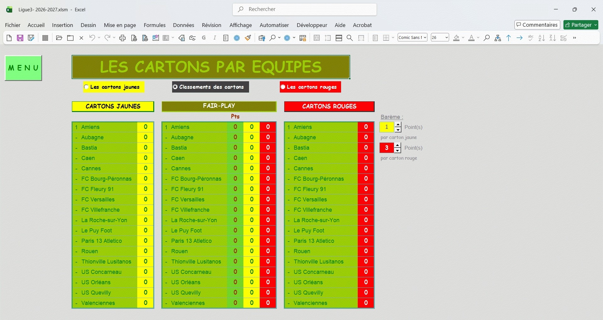Click the Commentaires button
Viewport: 603px width, 320px height.
click(x=537, y=25)
